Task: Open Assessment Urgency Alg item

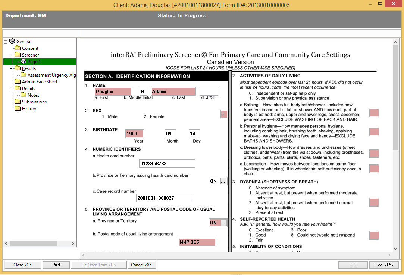Action: (x=52, y=75)
